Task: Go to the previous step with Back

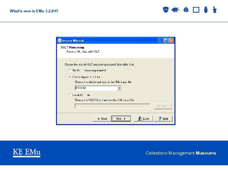Action: 102,119
